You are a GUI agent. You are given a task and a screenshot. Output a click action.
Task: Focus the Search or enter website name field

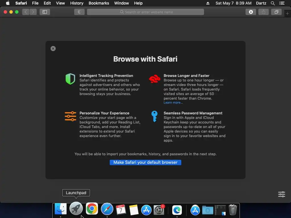coord(145,12)
